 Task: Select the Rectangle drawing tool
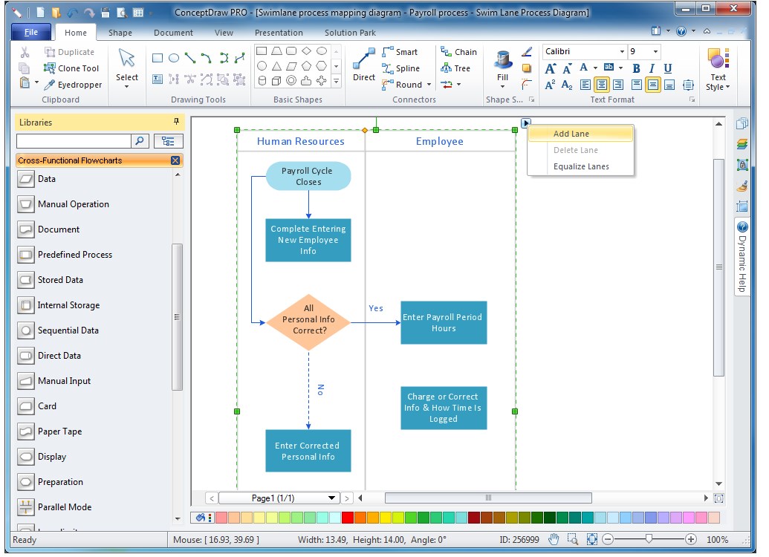158,59
